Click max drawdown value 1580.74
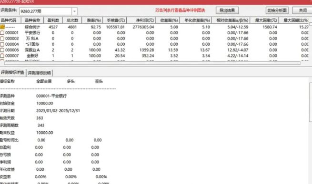 click(270, 27)
